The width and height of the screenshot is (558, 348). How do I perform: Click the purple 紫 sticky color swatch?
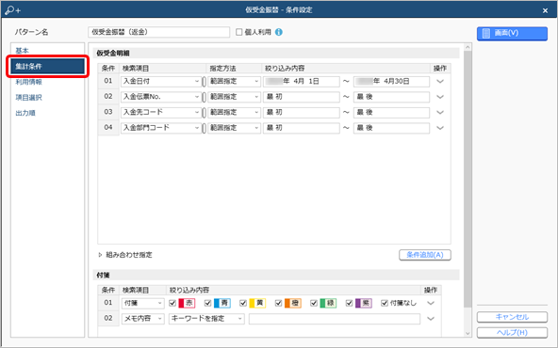pyautogui.click(x=363, y=303)
